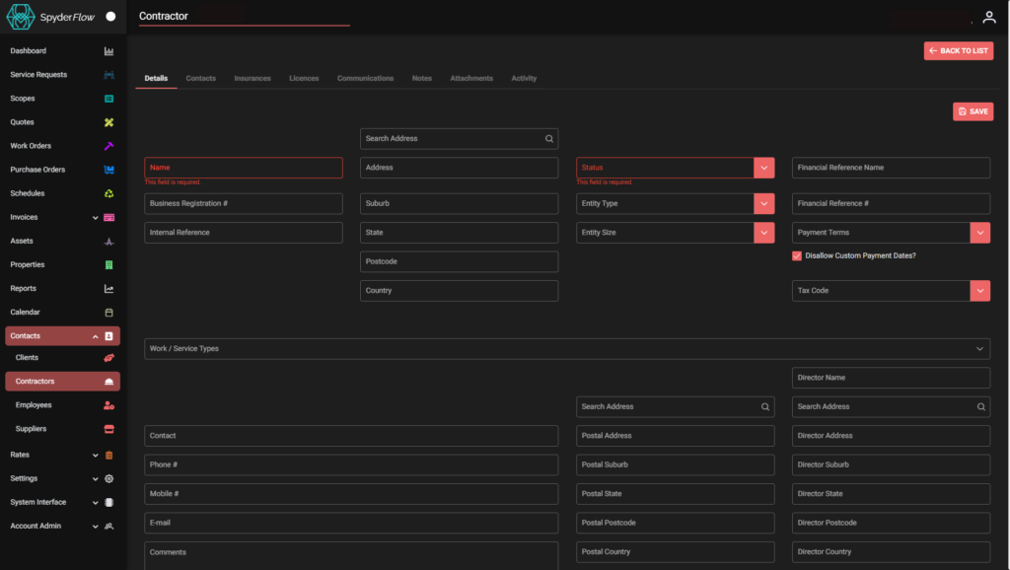Click the Properties building icon

[x=108, y=264]
